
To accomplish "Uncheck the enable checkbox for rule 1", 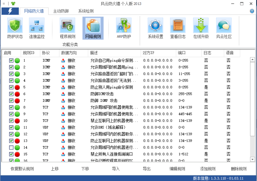I will point(11,61).
